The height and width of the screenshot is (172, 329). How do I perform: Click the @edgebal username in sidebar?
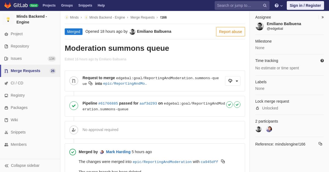coord(275,29)
